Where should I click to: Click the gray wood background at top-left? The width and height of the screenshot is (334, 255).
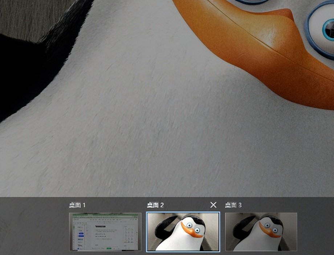[x=22, y=15]
